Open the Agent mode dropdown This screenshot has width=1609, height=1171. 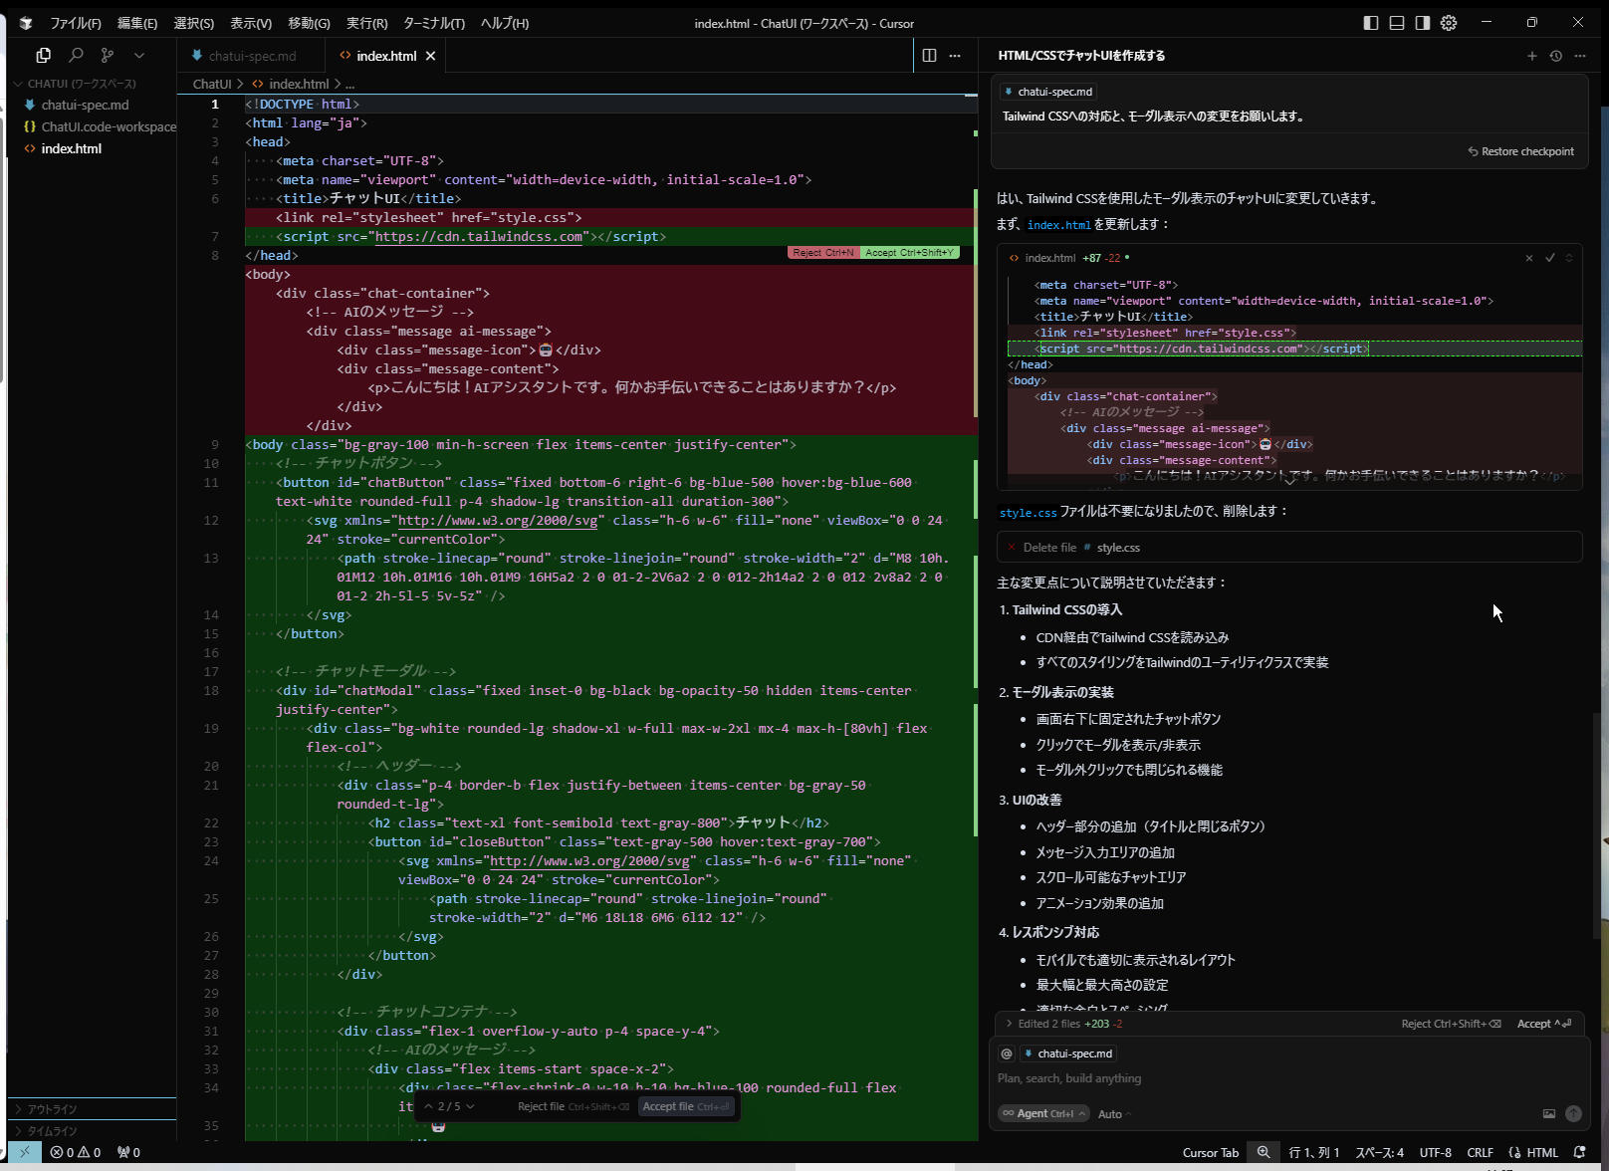point(1044,1113)
